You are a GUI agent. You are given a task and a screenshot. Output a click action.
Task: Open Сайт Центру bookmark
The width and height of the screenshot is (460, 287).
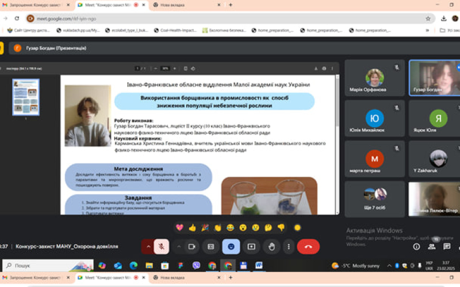[x=29, y=30]
